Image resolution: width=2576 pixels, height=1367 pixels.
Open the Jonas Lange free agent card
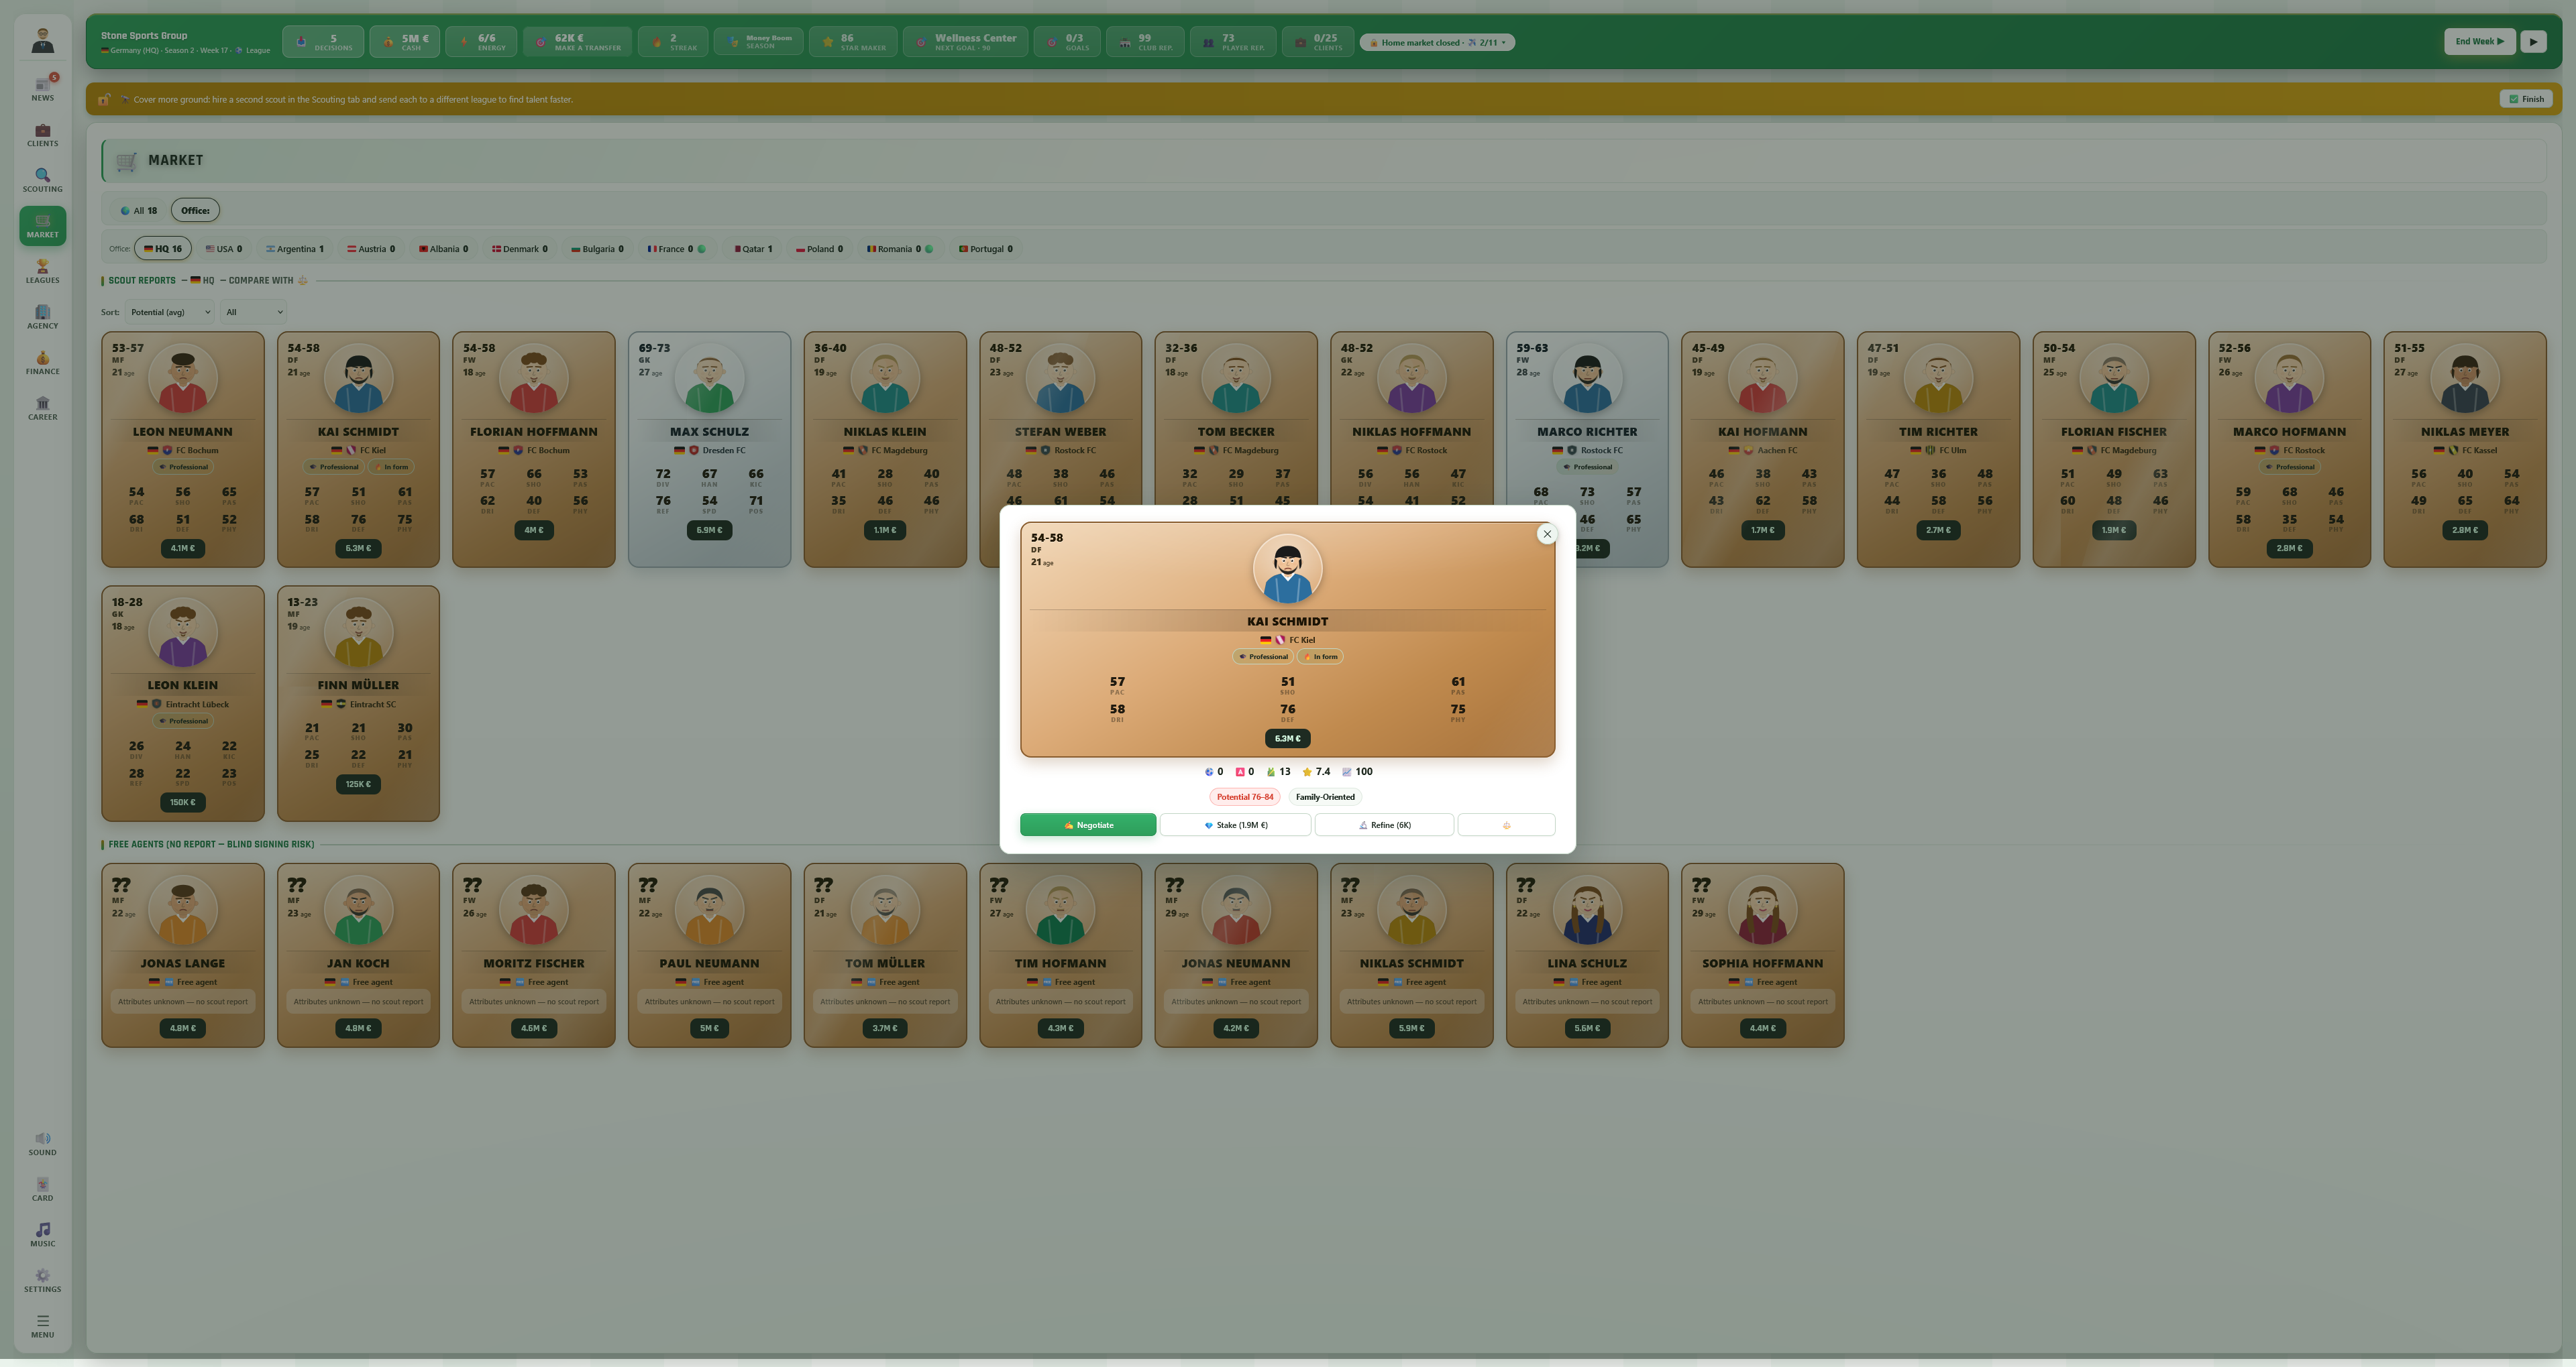pos(183,955)
